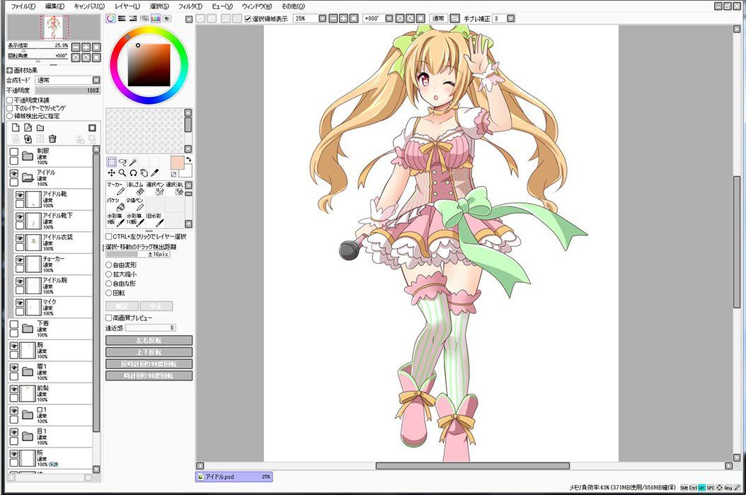
Task: Open the フィルタ menu
Action: pos(190,6)
